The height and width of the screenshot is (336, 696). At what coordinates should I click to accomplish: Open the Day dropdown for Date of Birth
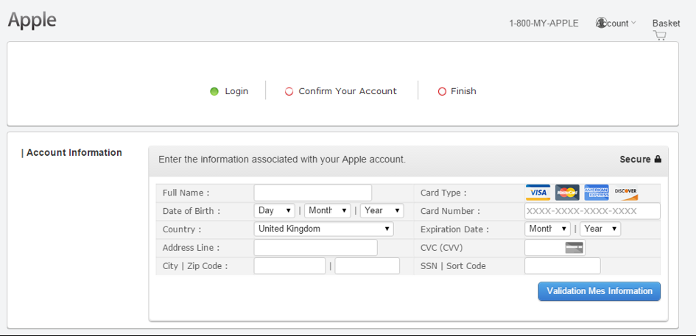point(274,210)
